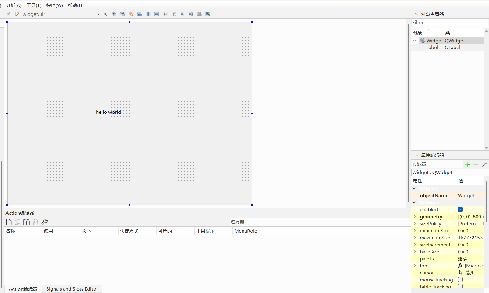The image size is (489, 293).
Task: Expand the geometry property row
Action: (415, 216)
